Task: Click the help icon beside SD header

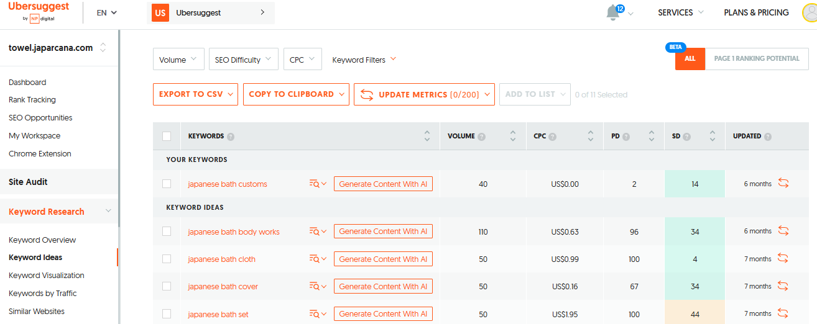Action: pyautogui.click(x=687, y=137)
